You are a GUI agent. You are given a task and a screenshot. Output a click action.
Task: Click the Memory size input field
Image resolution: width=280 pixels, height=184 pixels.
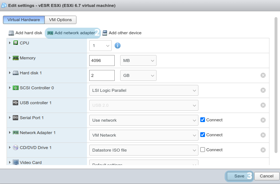coord(102,60)
